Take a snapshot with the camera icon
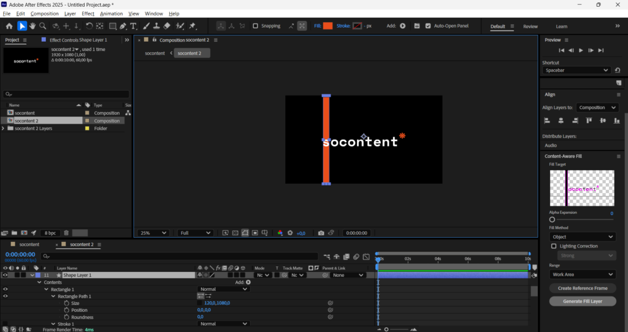This screenshot has width=628, height=332. pos(321,233)
